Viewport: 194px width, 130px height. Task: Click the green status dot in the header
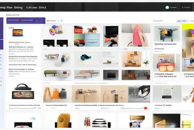coord(183,7)
